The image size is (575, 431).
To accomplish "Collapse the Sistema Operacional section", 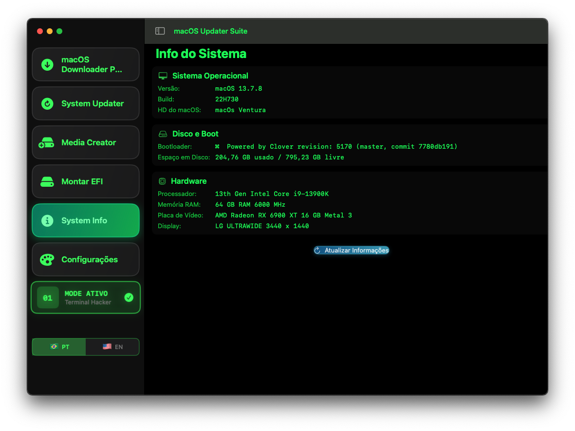I will [x=210, y=76].
